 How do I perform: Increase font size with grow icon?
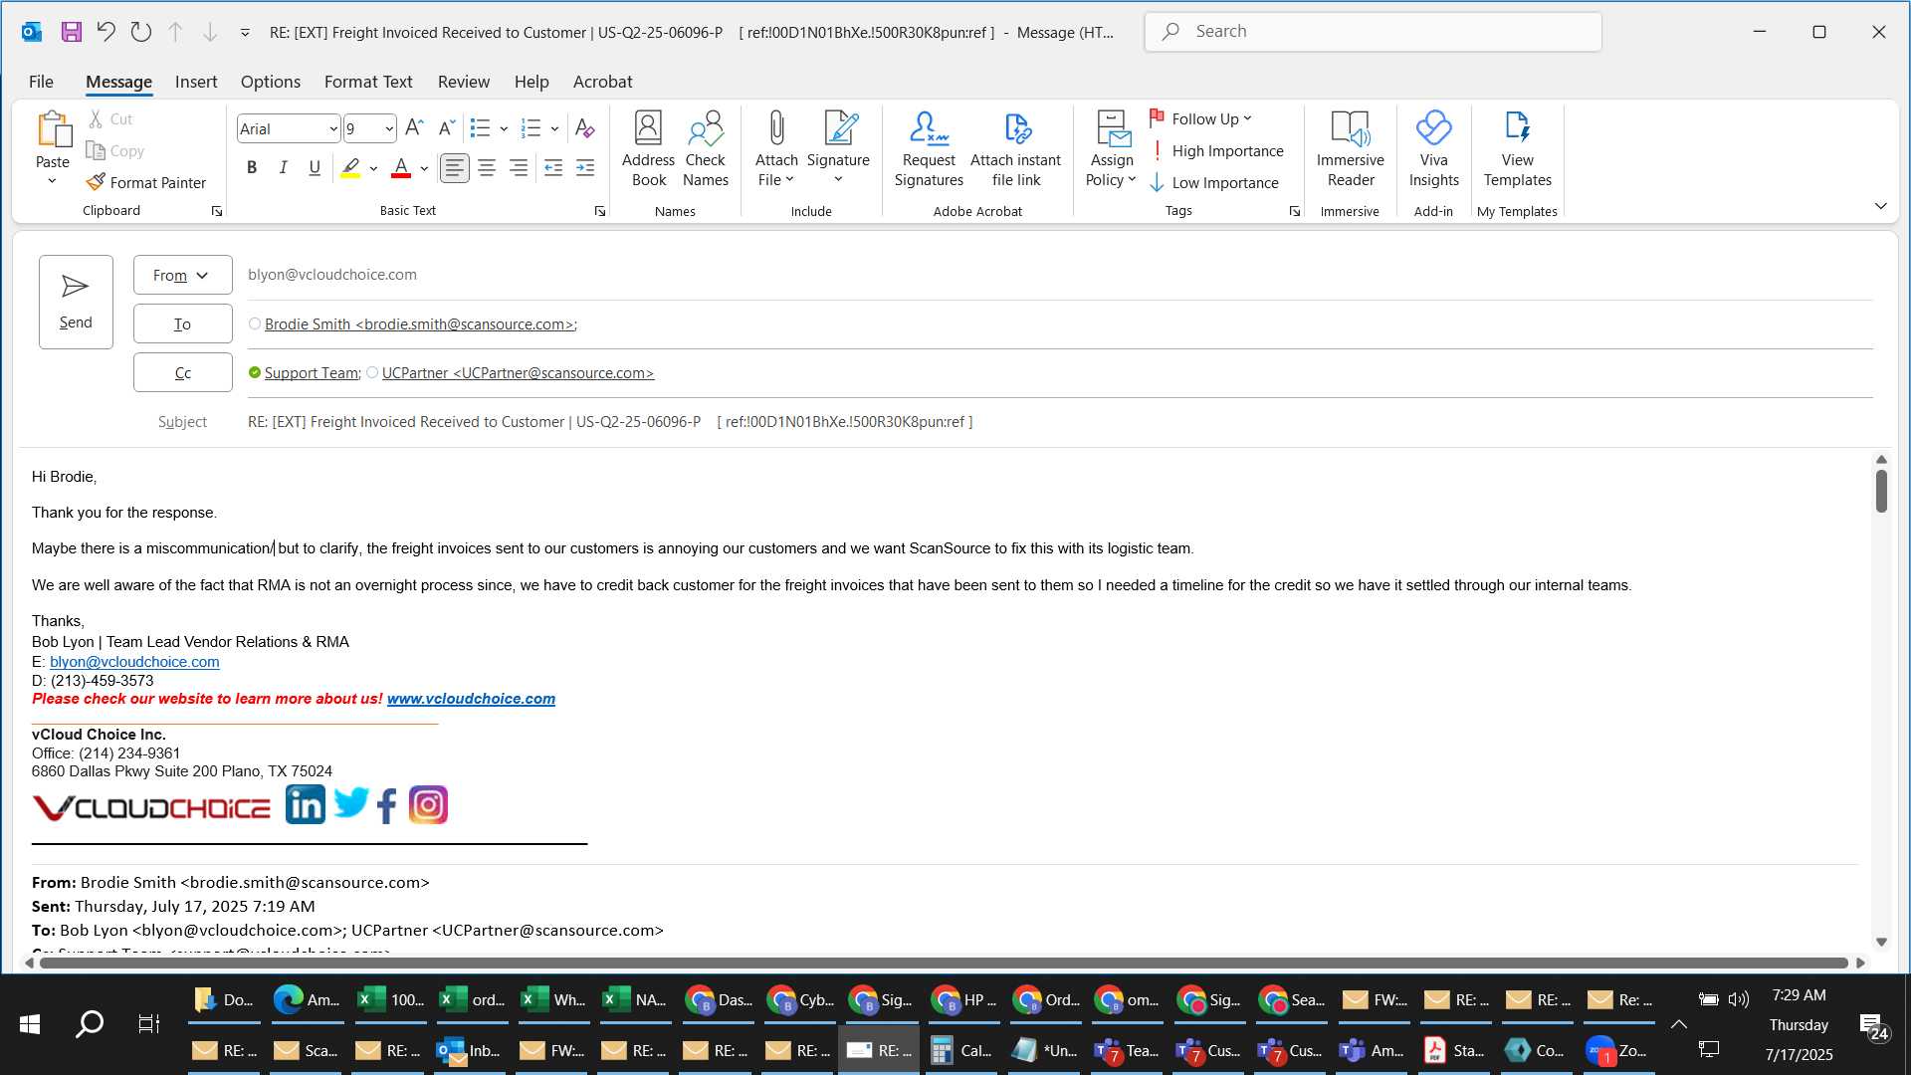[x=414, y=127]
